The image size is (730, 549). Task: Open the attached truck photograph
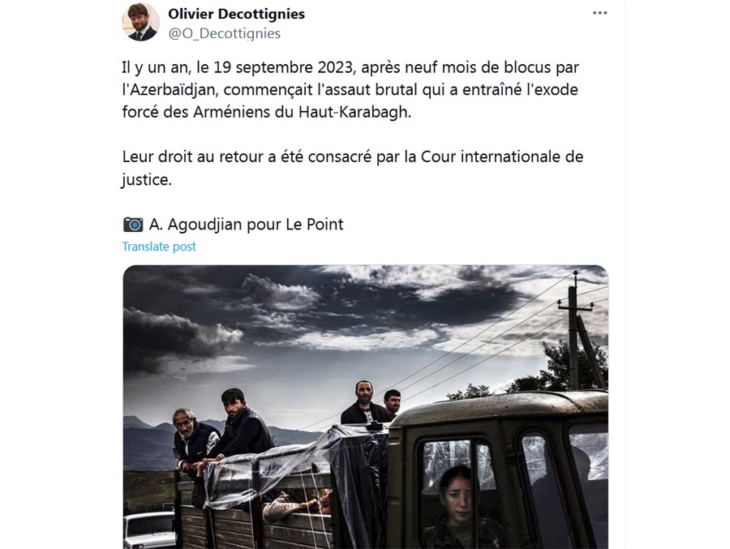click(366, 407)
